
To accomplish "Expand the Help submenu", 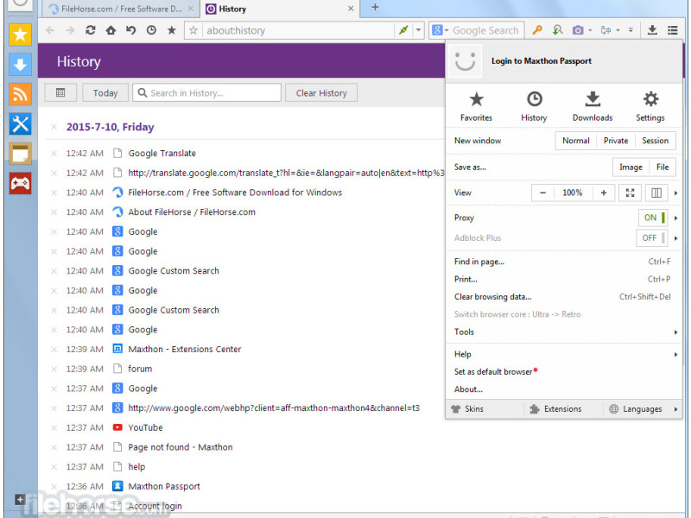I will 564,354.
